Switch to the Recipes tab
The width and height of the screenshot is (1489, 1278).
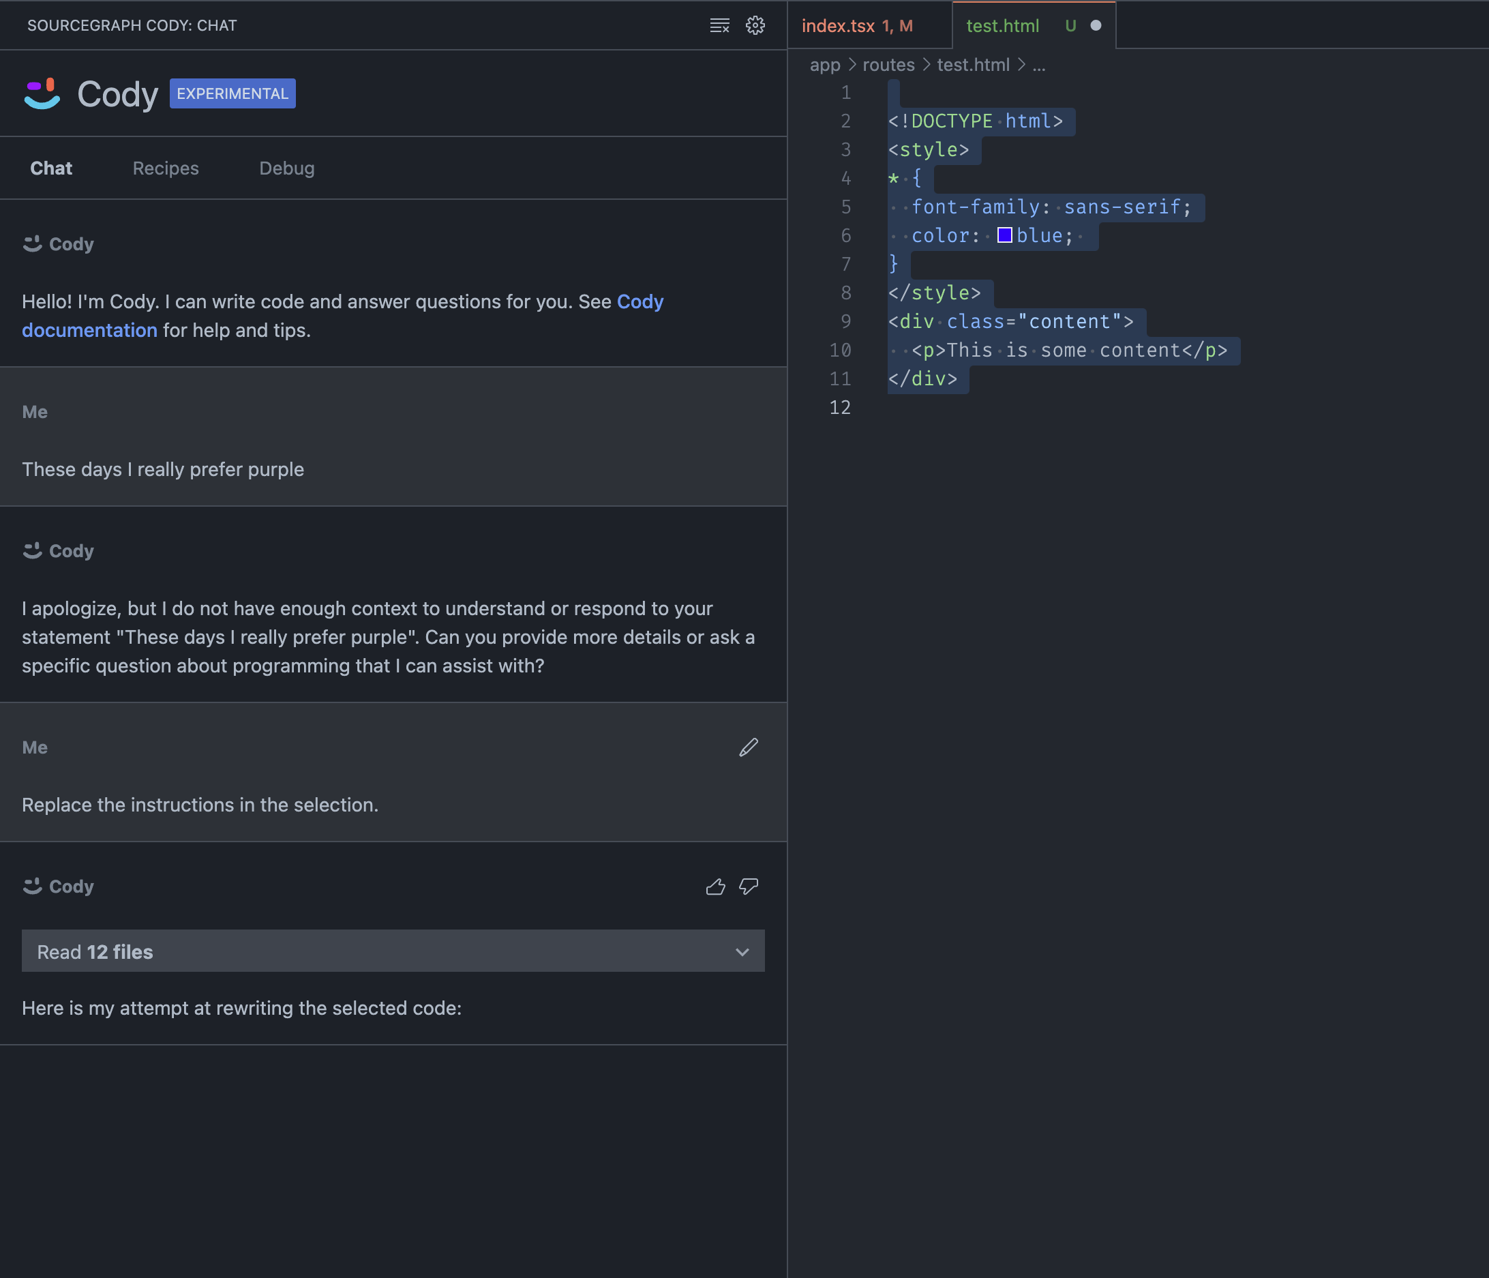click(x=165, y=168)
